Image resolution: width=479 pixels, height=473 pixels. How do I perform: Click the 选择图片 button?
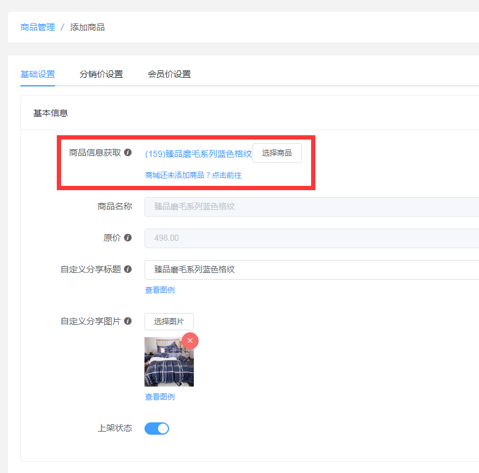pyautogui.click(x=169, y=322)
